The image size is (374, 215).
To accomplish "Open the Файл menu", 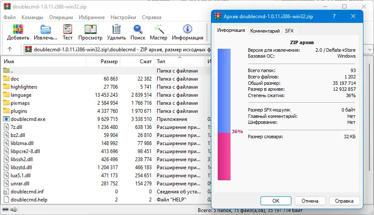I will (x=10, y=17).
